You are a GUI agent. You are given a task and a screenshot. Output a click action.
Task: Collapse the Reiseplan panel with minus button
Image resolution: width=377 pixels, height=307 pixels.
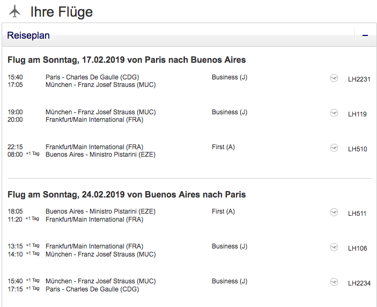(x=365, y=35)
